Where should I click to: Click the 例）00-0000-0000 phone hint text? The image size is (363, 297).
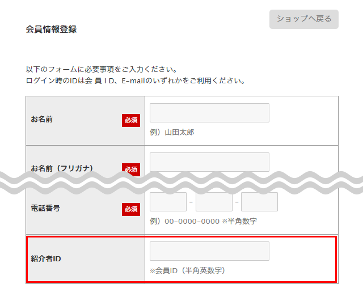(x=203, y=221)
